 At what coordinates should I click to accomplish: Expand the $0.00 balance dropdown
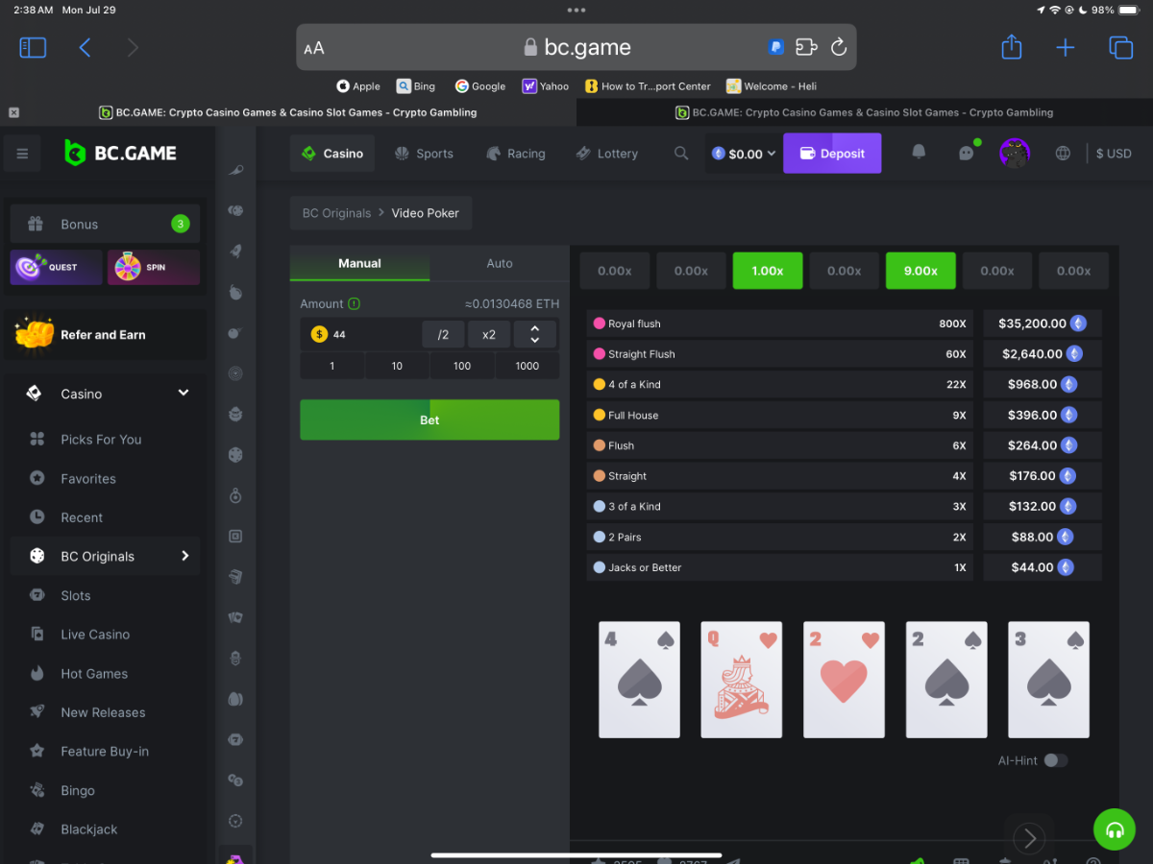[745, 154]
